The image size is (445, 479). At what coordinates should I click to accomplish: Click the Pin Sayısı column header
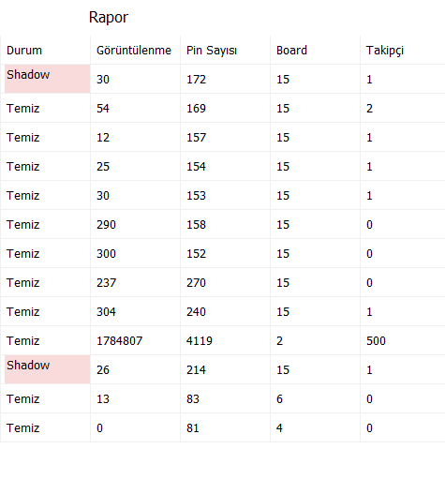[x=226, y=50]
